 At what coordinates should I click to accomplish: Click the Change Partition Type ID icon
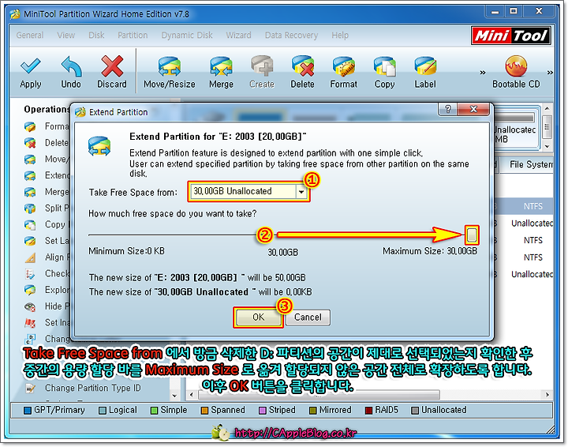click(31, 389)
